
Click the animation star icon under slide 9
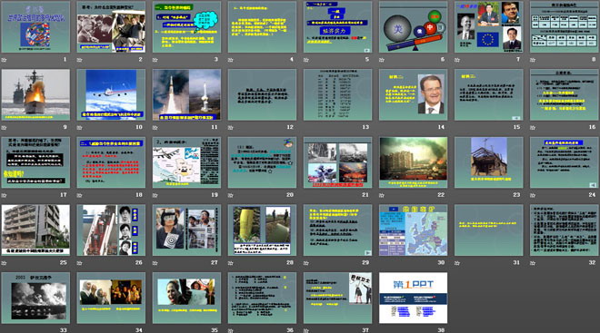(4, 127)
